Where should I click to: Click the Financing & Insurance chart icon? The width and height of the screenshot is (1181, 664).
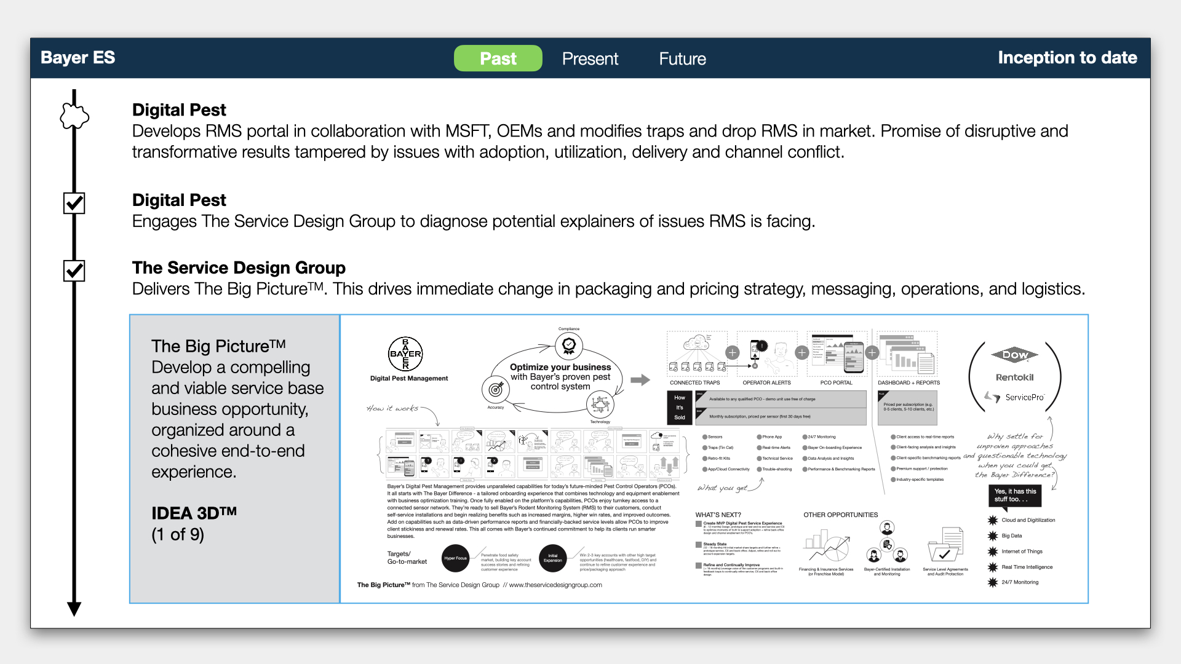tap(825, 546)
